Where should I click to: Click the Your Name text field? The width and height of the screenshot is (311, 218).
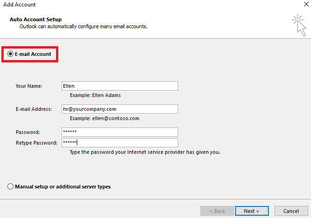[x=119, y=86]
